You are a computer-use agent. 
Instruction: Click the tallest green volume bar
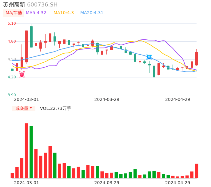point(31,152)
